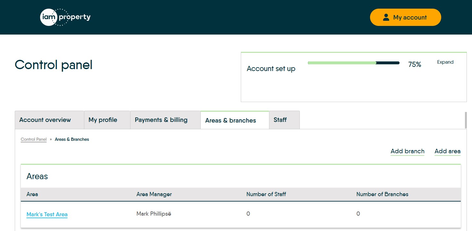The image size is (472, 231).
Task: Click the Number of Branches column header
Action: click(382, 194)
